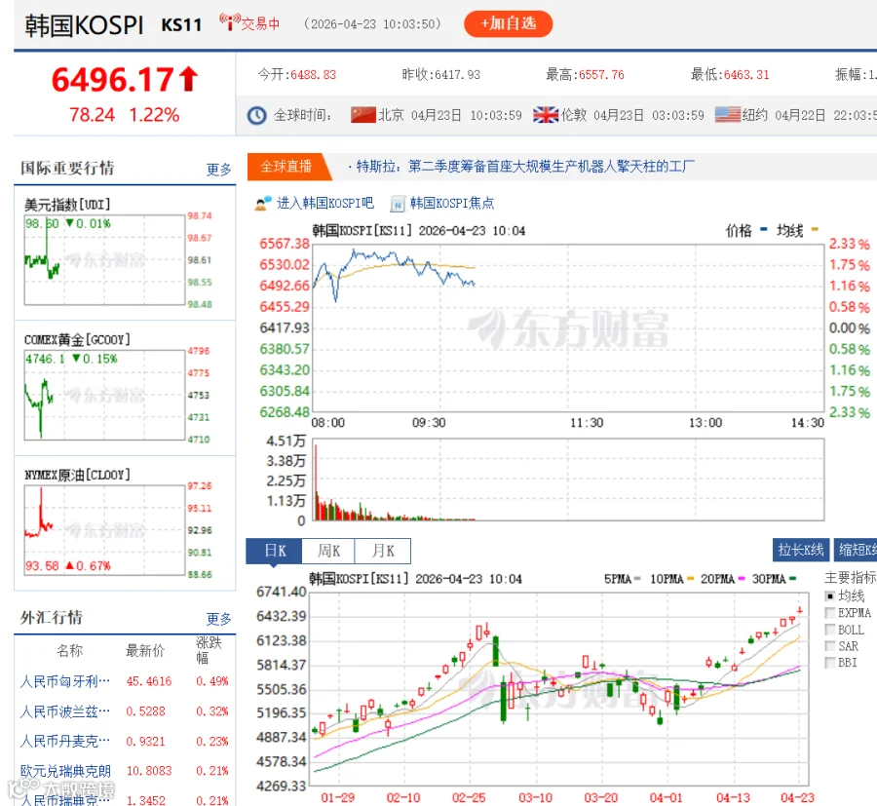Open 进入韩国KOSPI吧 forum link
Screen dimensions: 877x806
point(324,203)
